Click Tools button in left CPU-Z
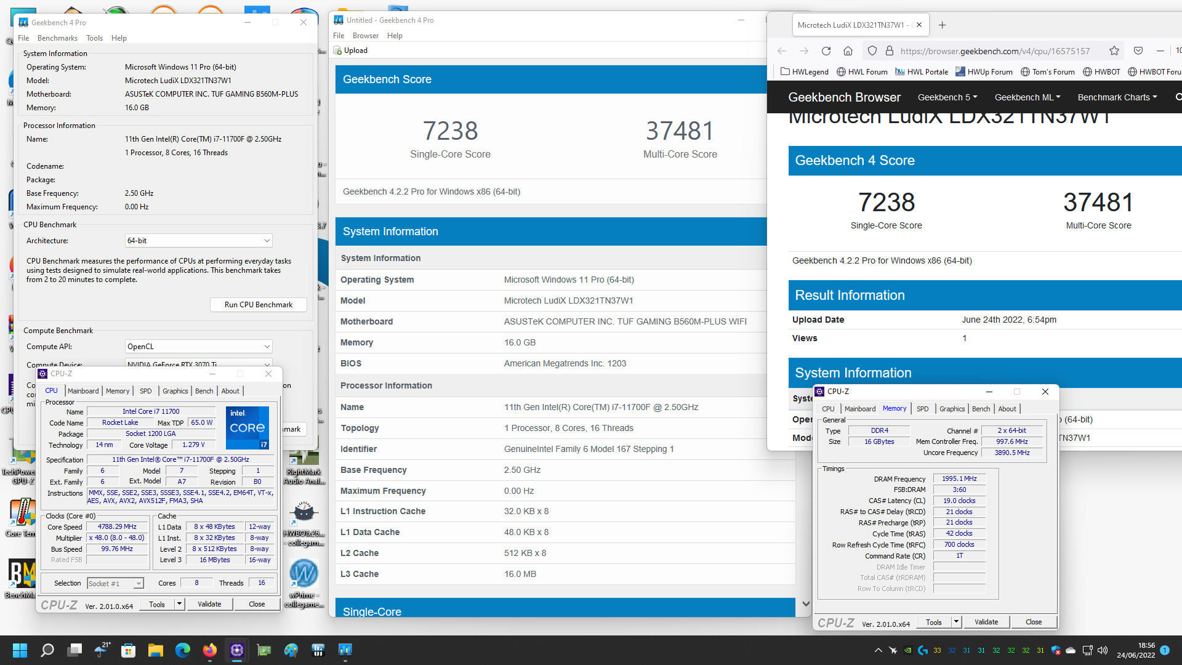1182x665 pixels. (157, 605)
